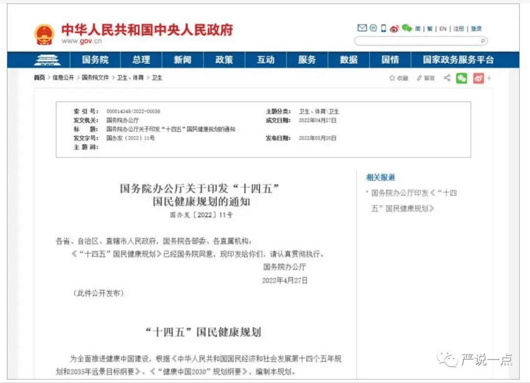Click the 注册 register link
Image resolution: width=530 pixels, height=383 pixels.
coord(459,29)
